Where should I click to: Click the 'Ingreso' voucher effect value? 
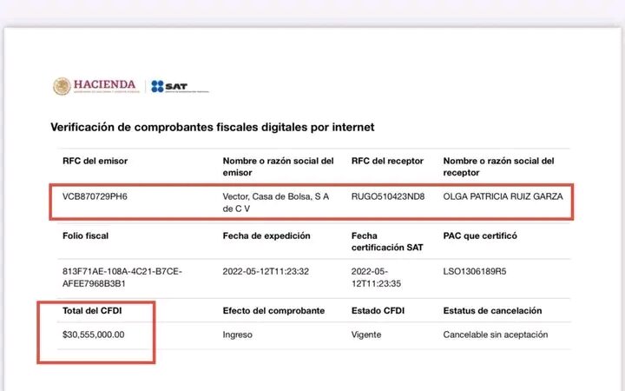click(239, 334)
